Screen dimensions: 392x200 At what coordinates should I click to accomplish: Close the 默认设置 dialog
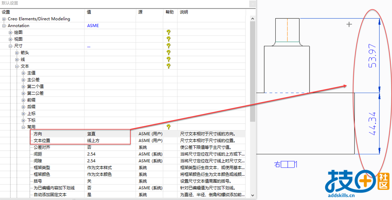(253, 4)
